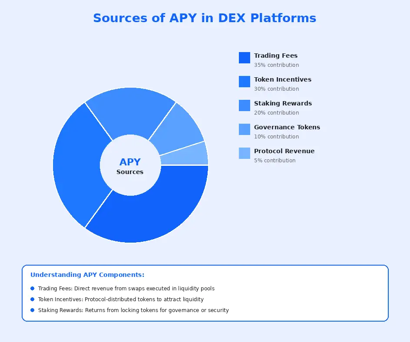
Task: Click the components explanation box border
Action: [x=205, y=265]
